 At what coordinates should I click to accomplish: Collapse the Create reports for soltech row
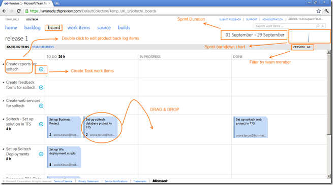(x=4, y=64)
